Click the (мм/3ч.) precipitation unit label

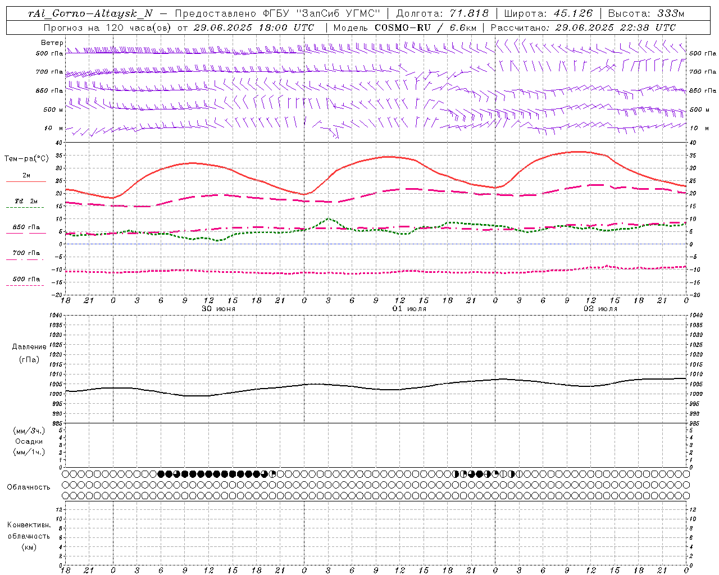coord(29,431)
